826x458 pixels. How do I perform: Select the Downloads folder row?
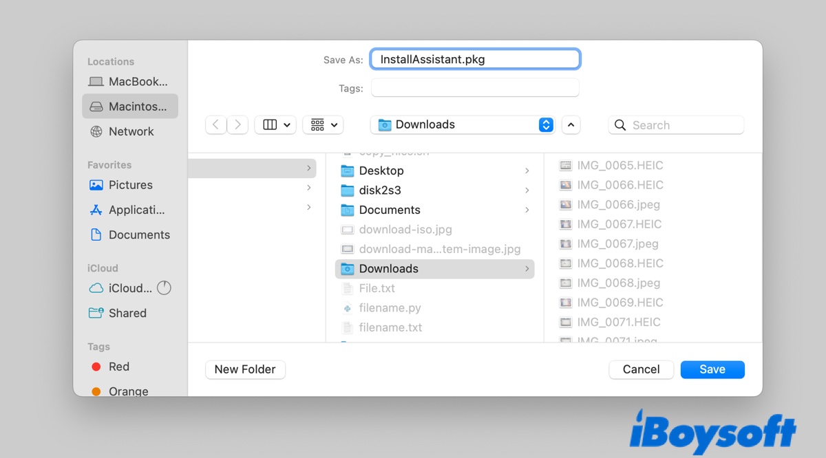click(x=434, y=269)
